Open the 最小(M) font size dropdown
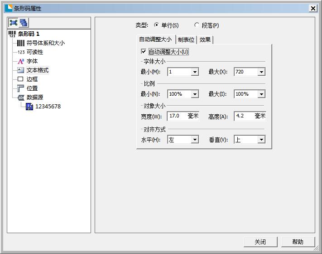Image resolution: width=322 pixels, height=254 pixels. point(195,72)
